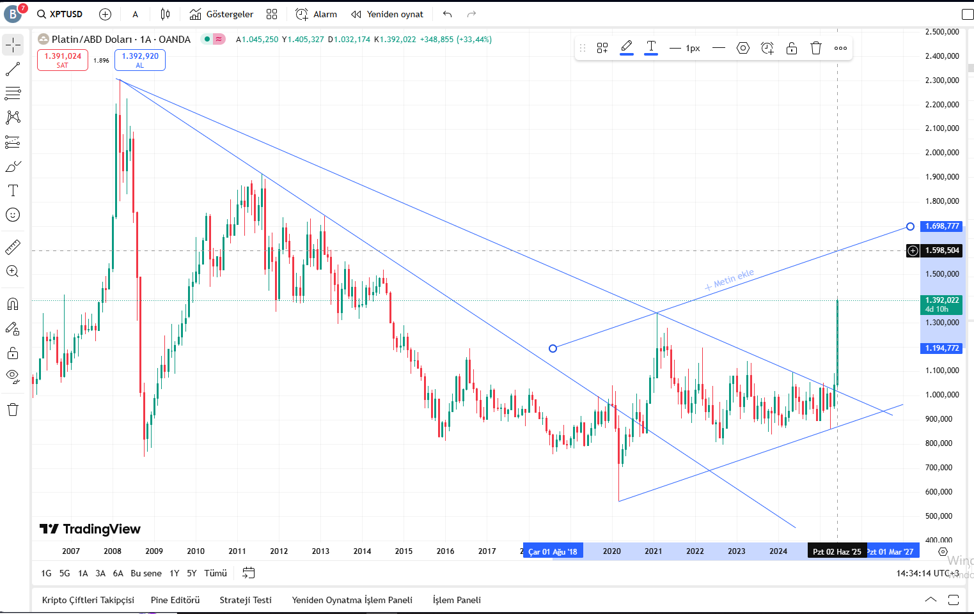Toggle lock all drawings in sidebar
The height and width of the screenshot is (614, 974).
point(13,353)
